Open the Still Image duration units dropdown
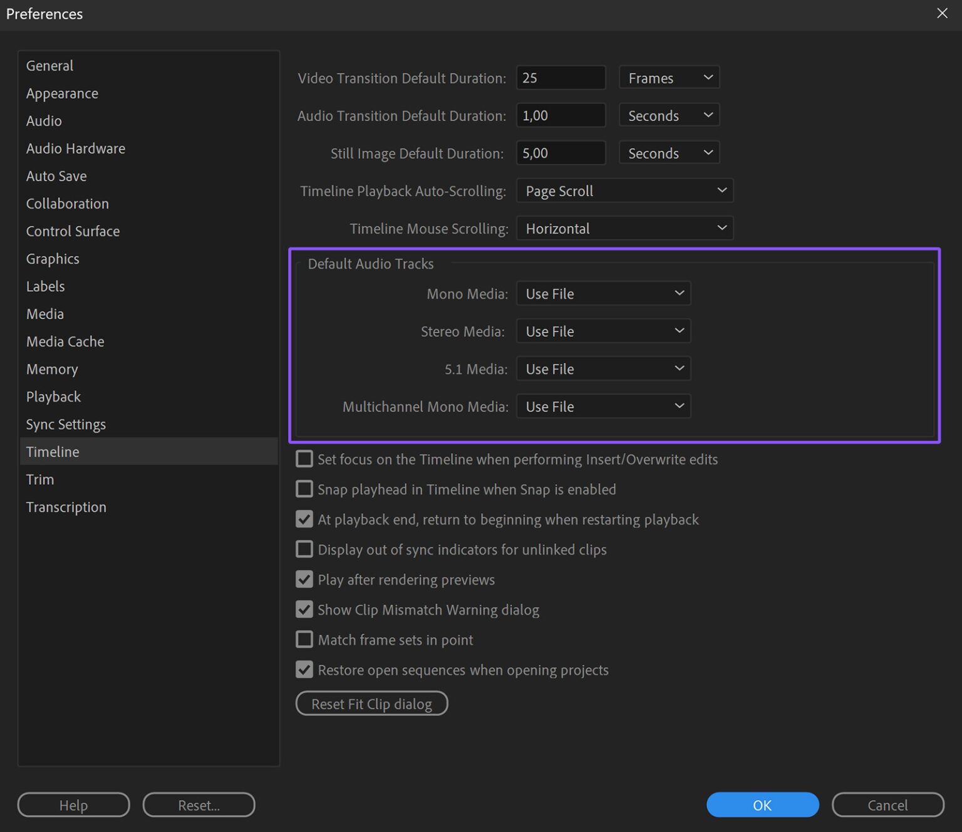Screen dimensions: 962x832 pyautogui.click(x=668, y=152)
